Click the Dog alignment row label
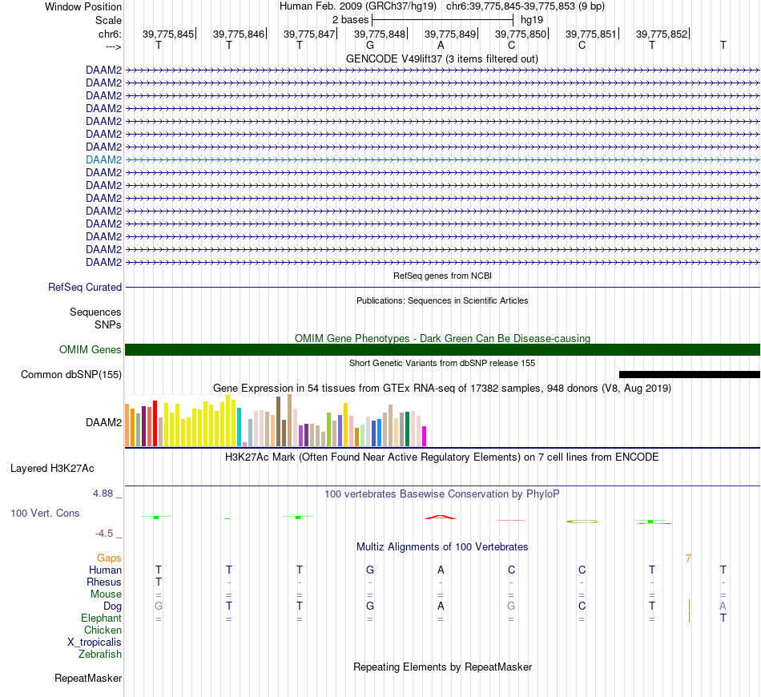The width and height of the screenshot is (761, 697). [x=112, y=606]
